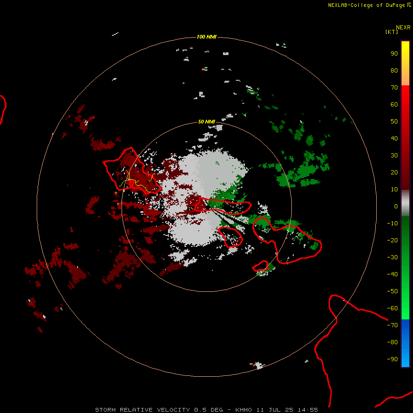
Task: Pick the gray zero-velocity segment of color bar
Action: (405, 203)
